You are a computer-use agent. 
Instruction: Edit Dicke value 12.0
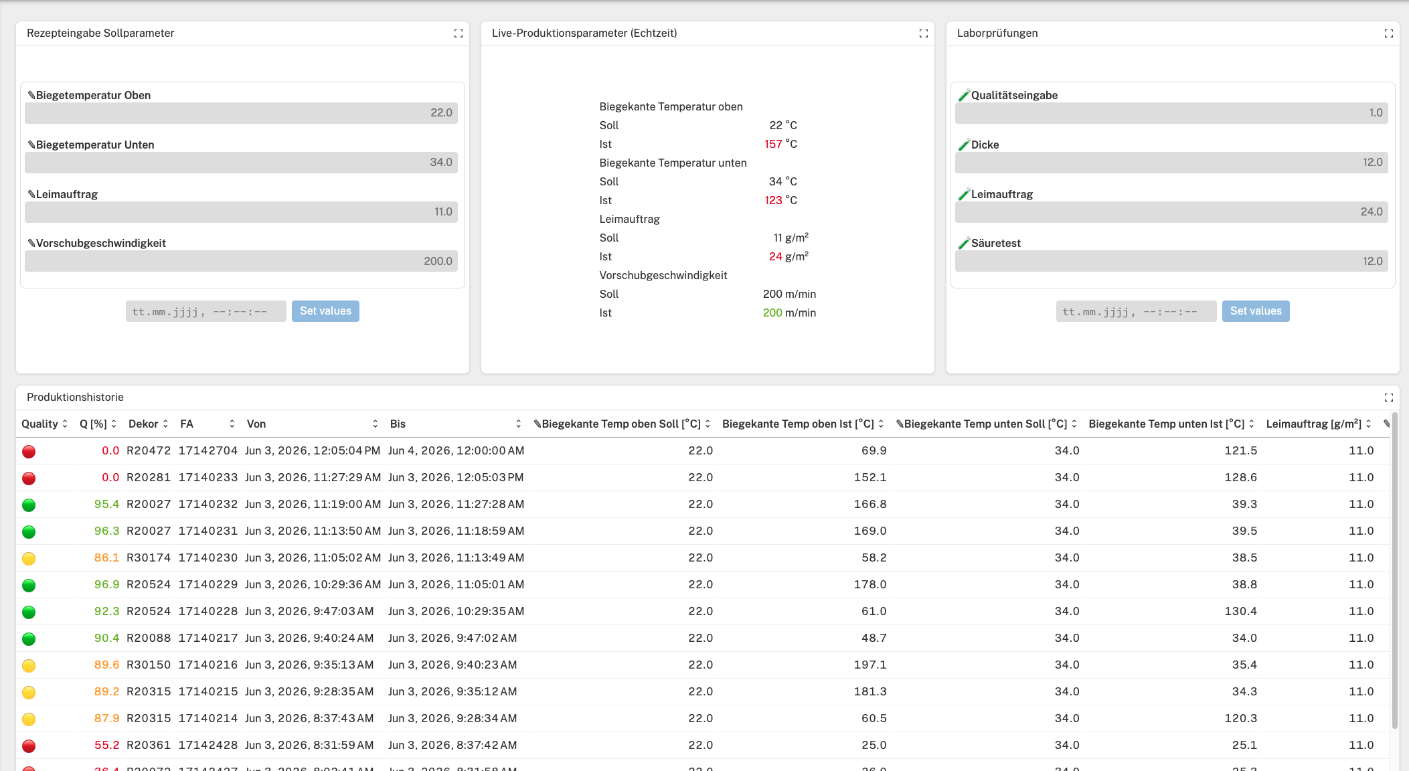pos(1171,163)
